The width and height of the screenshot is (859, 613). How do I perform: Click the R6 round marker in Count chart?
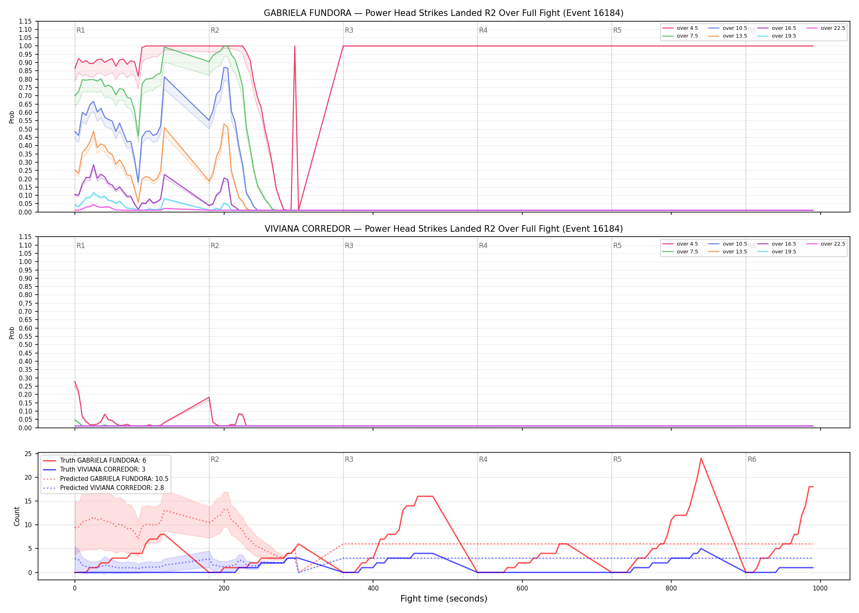(752, 459)
